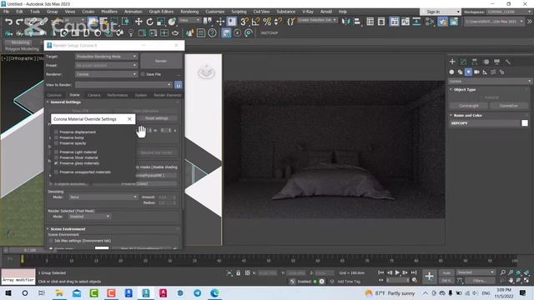Open the Display tab icon in command panel
Image resolution: width=534 pixels, height=300 pixels.
coord(497,62)
